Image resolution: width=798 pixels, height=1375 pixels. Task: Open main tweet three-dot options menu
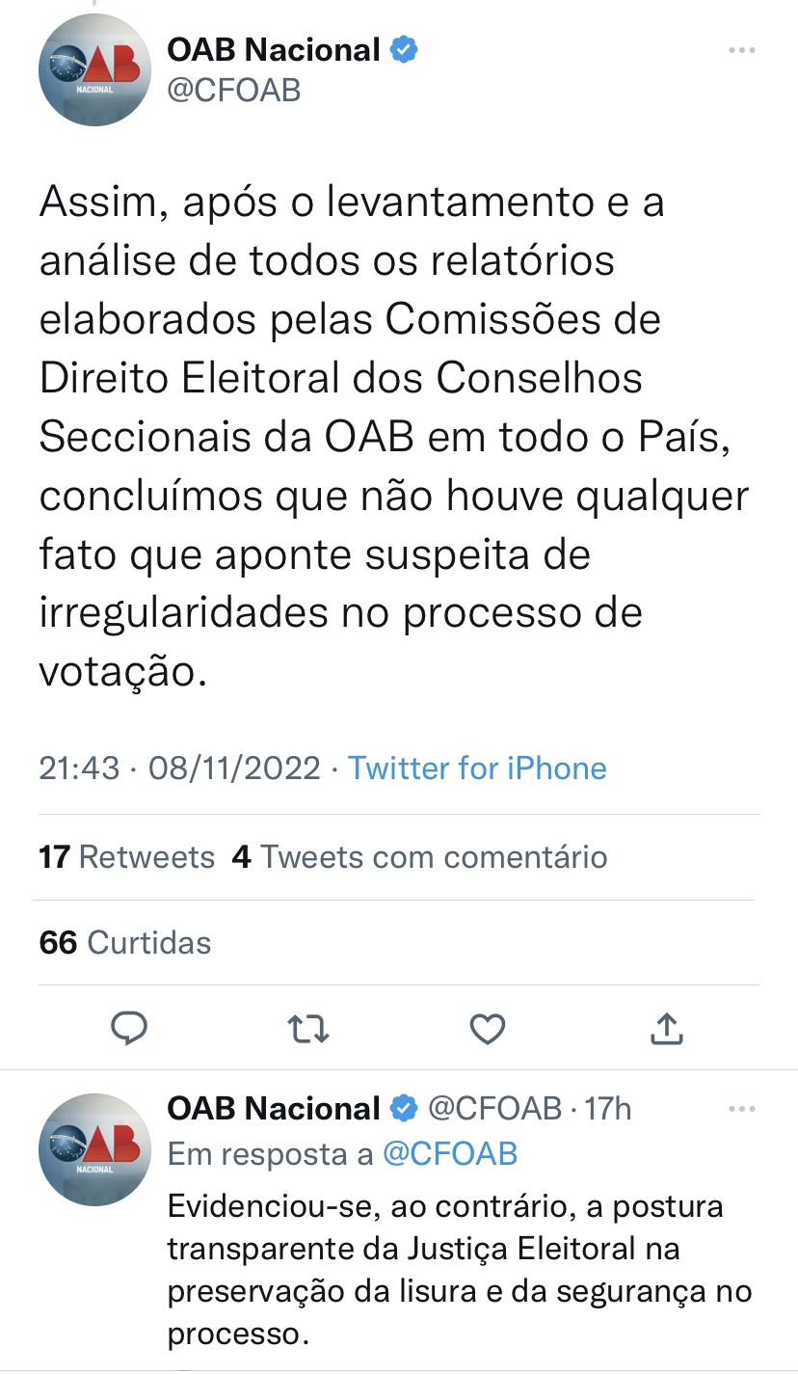pyautogui.click(x=741, y=50)
